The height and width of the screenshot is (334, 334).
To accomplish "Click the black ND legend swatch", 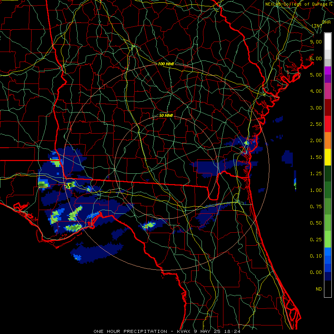I will click(x=328, y=289).
